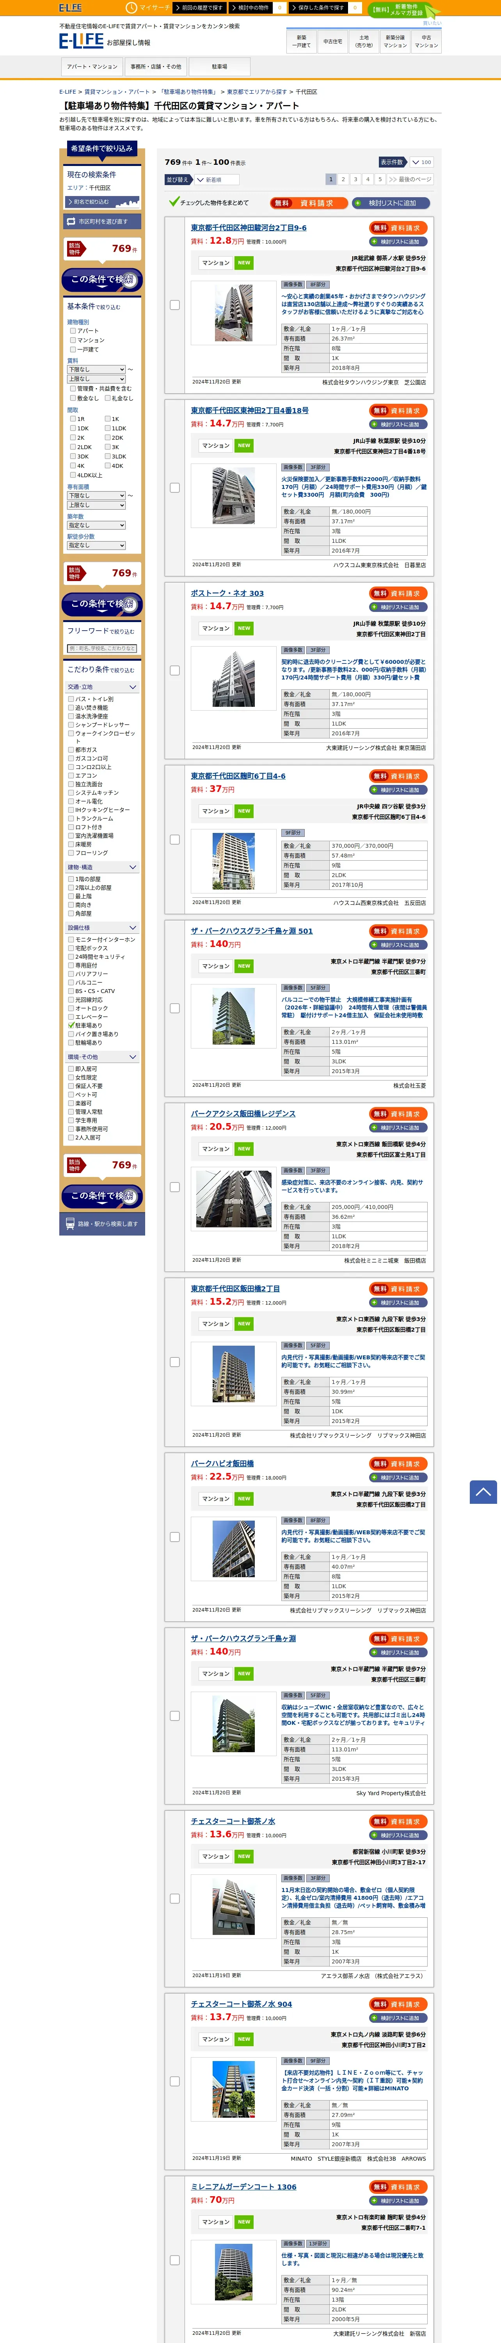This screenshot has height=2343, width=501.
Task: Click the 駅名で絞り込む arrow button
Action: tap(102, 202)
